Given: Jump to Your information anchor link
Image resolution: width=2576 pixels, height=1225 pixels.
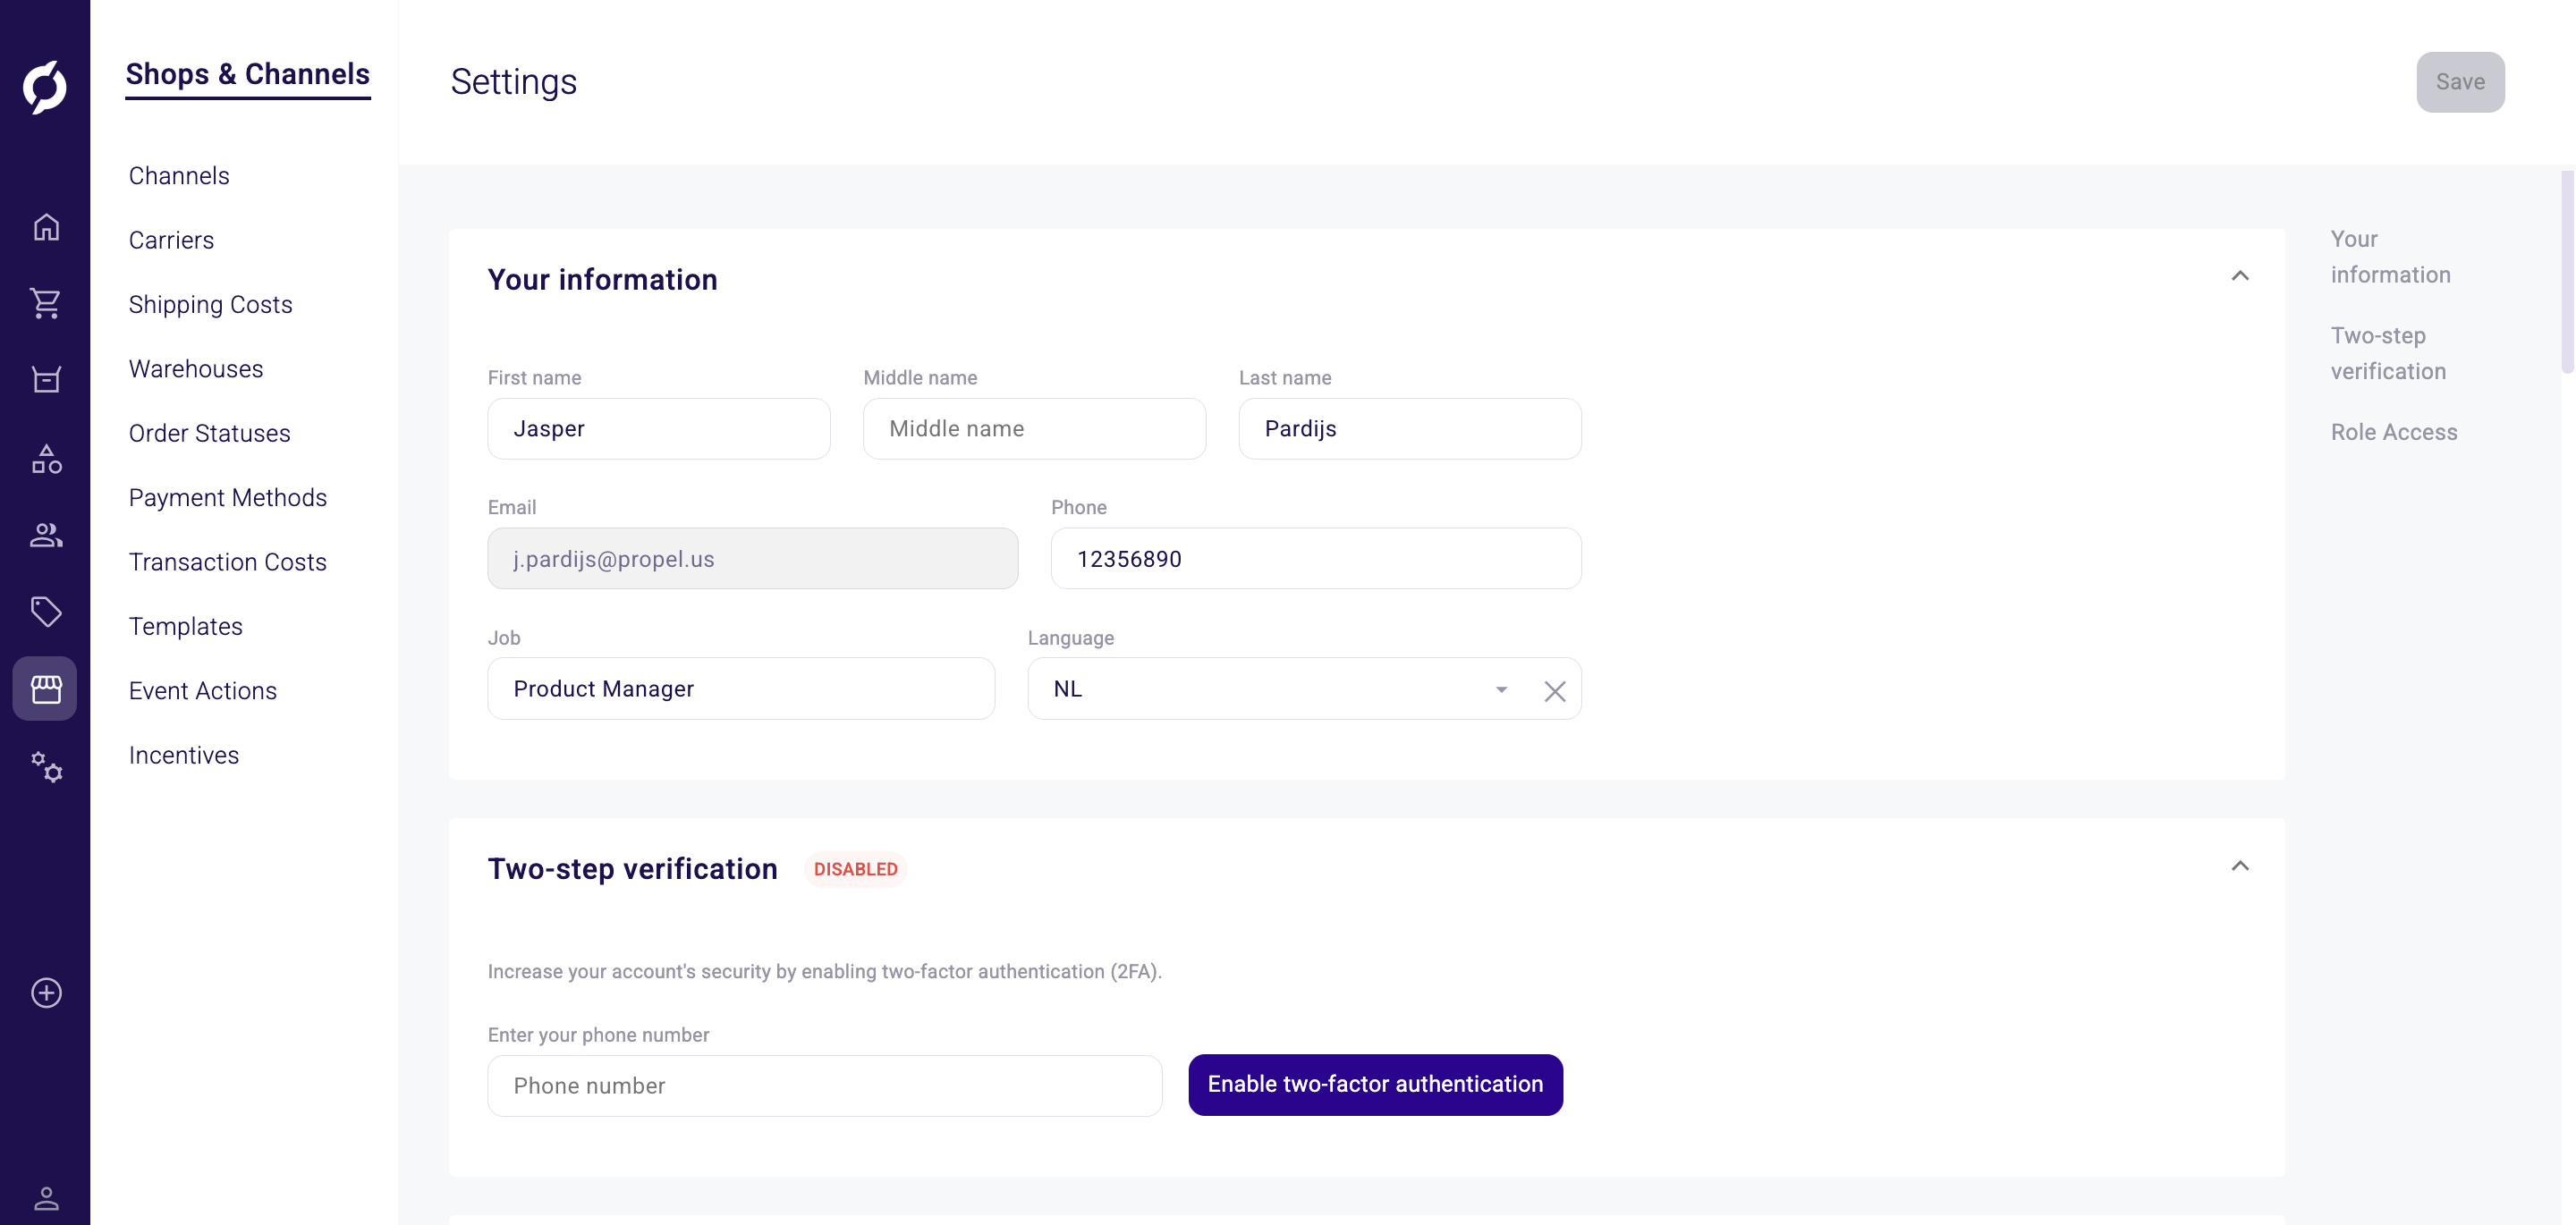Looking at the screenshot, I should click(2390, 257).
